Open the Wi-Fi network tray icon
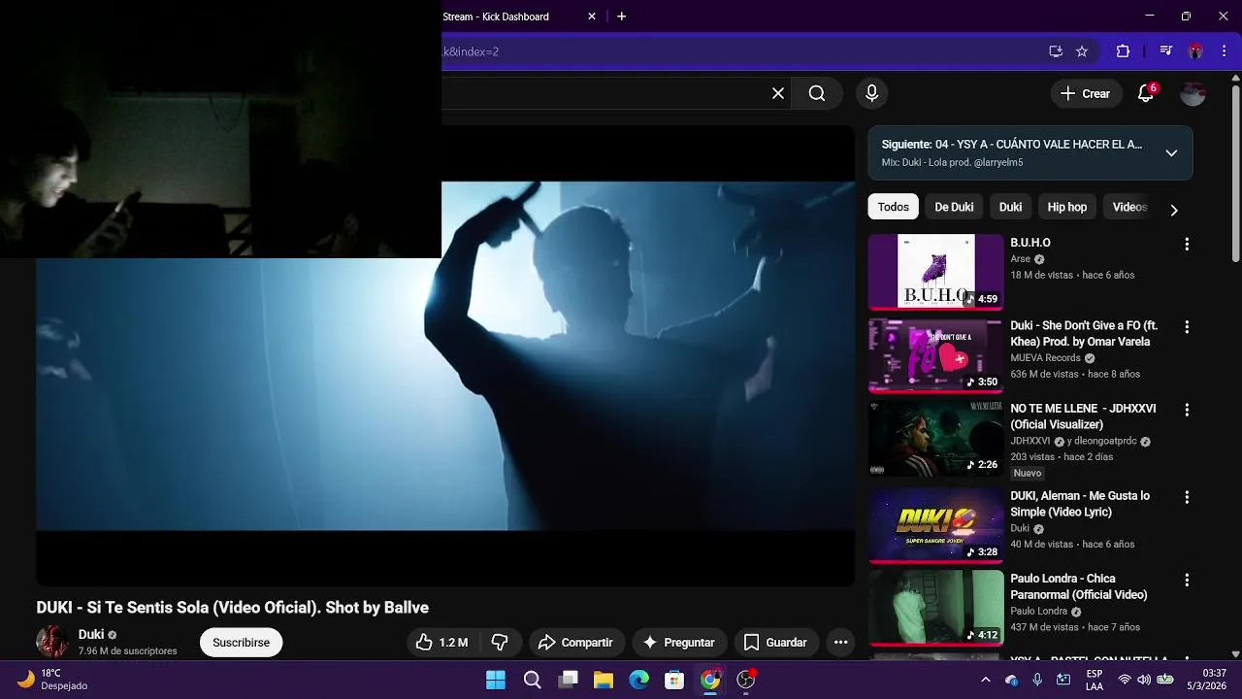 [x=1125, y=680]
